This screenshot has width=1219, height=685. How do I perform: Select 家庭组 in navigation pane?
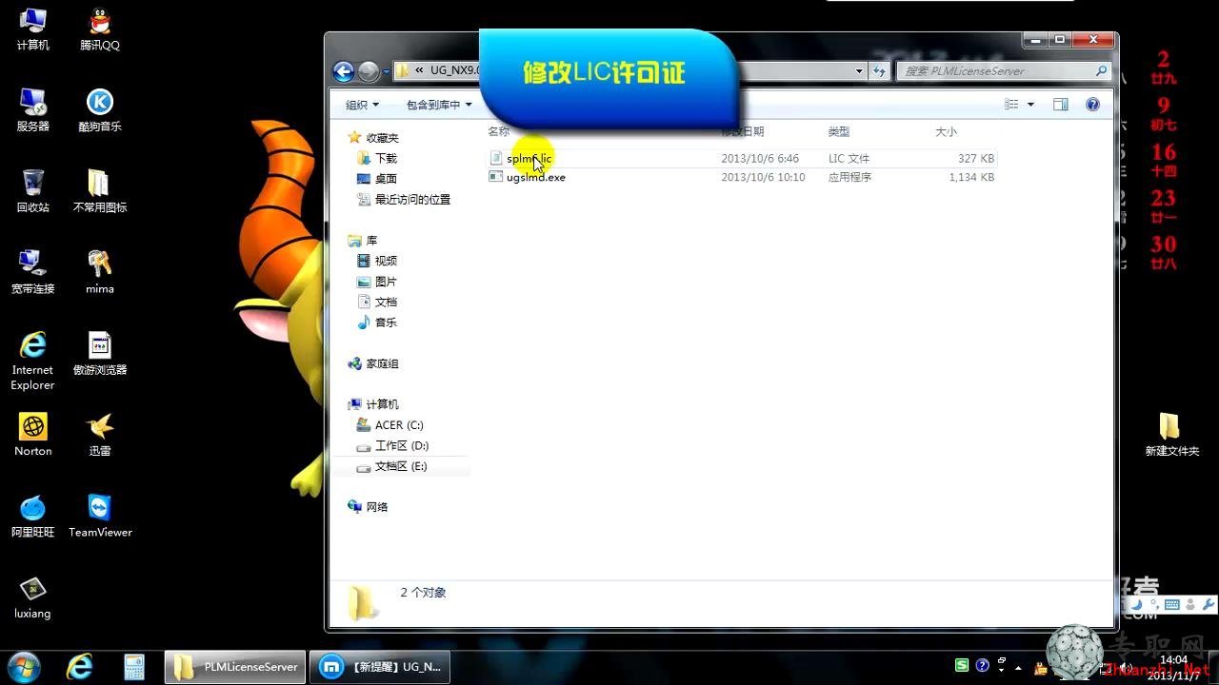coord(382,363)
